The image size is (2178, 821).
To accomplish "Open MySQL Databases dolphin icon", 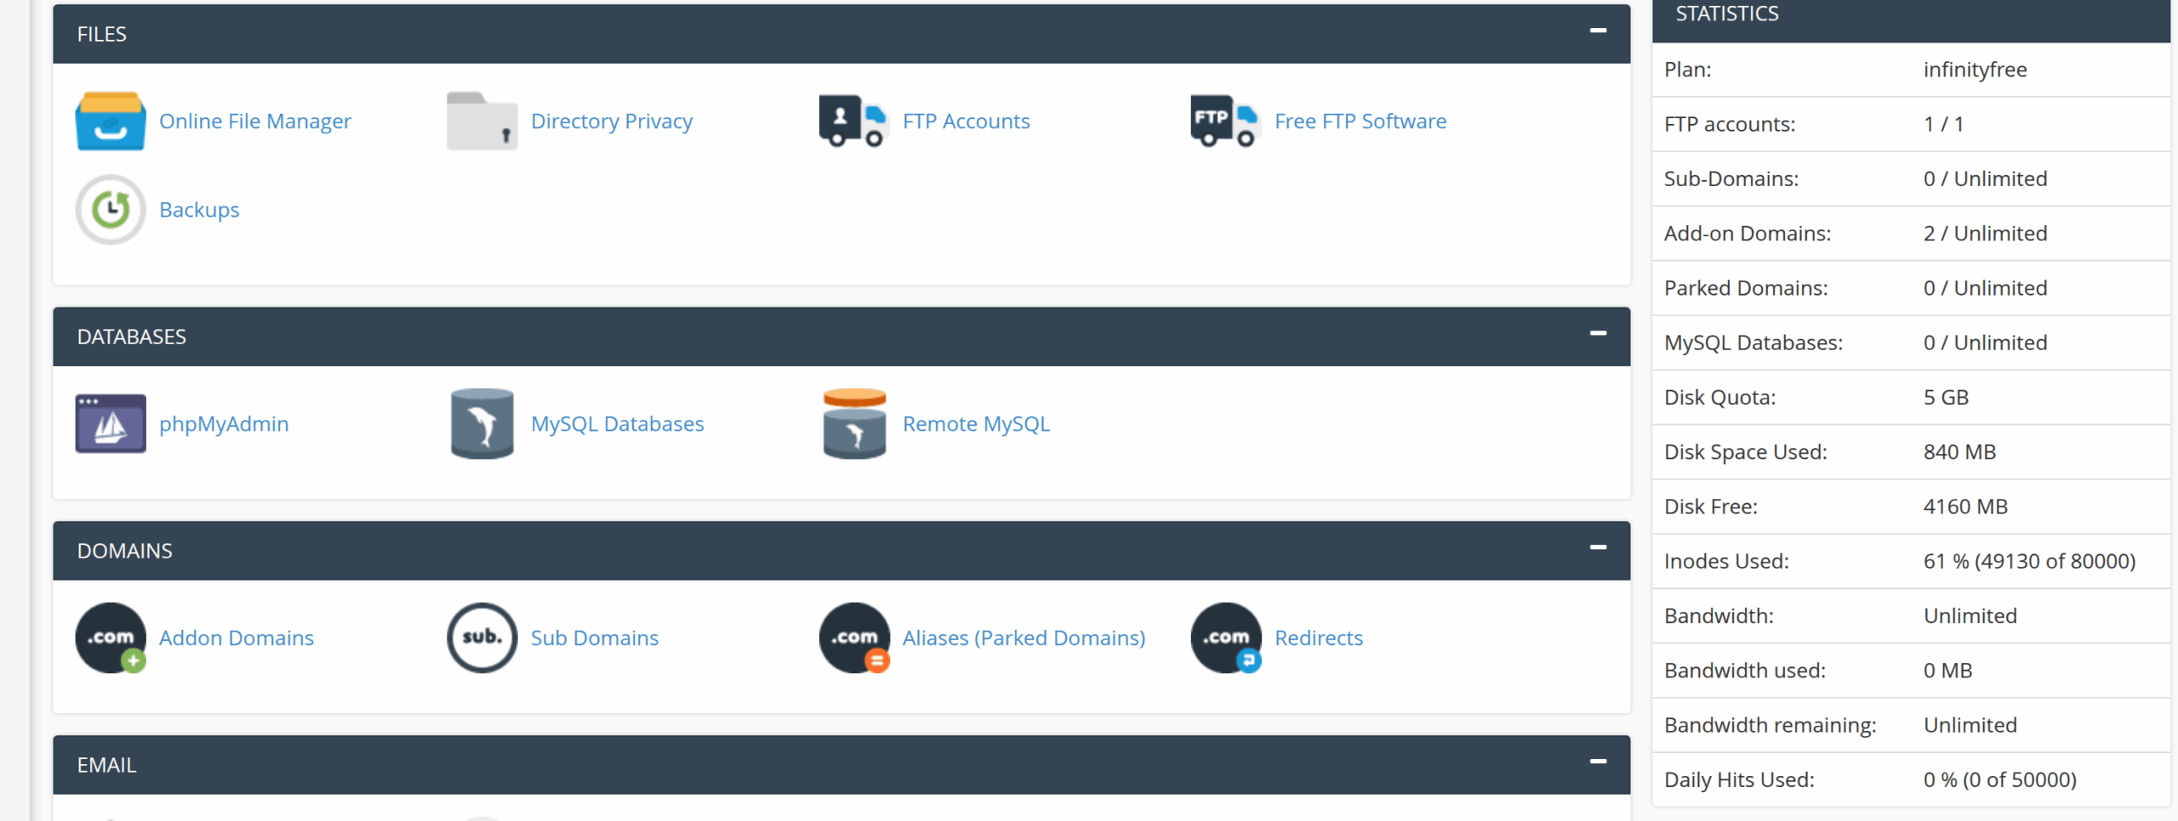I will click(482, 423).
